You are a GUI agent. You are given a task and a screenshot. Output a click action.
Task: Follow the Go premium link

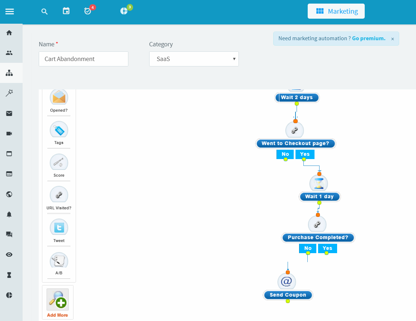point(369,38)
